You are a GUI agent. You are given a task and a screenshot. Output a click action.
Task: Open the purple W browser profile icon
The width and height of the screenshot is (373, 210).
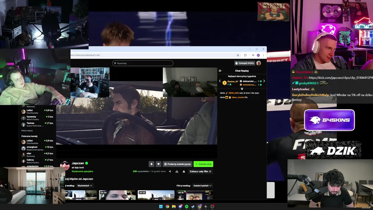point(258,55)
